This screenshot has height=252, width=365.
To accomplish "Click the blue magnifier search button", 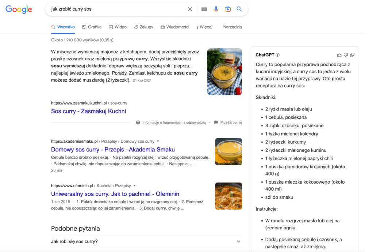I will pyautogui.click(x=239, y=9).
